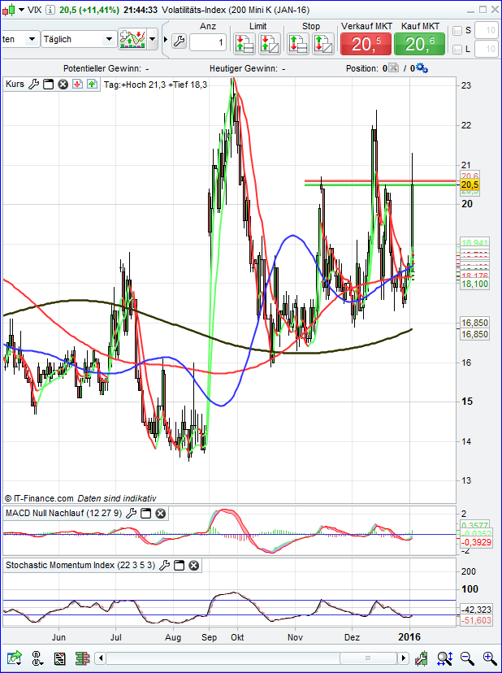Open the Täglich timeframe dropdown
The image size is (502, 673).
pyautogui.click(x=78, y=39)
